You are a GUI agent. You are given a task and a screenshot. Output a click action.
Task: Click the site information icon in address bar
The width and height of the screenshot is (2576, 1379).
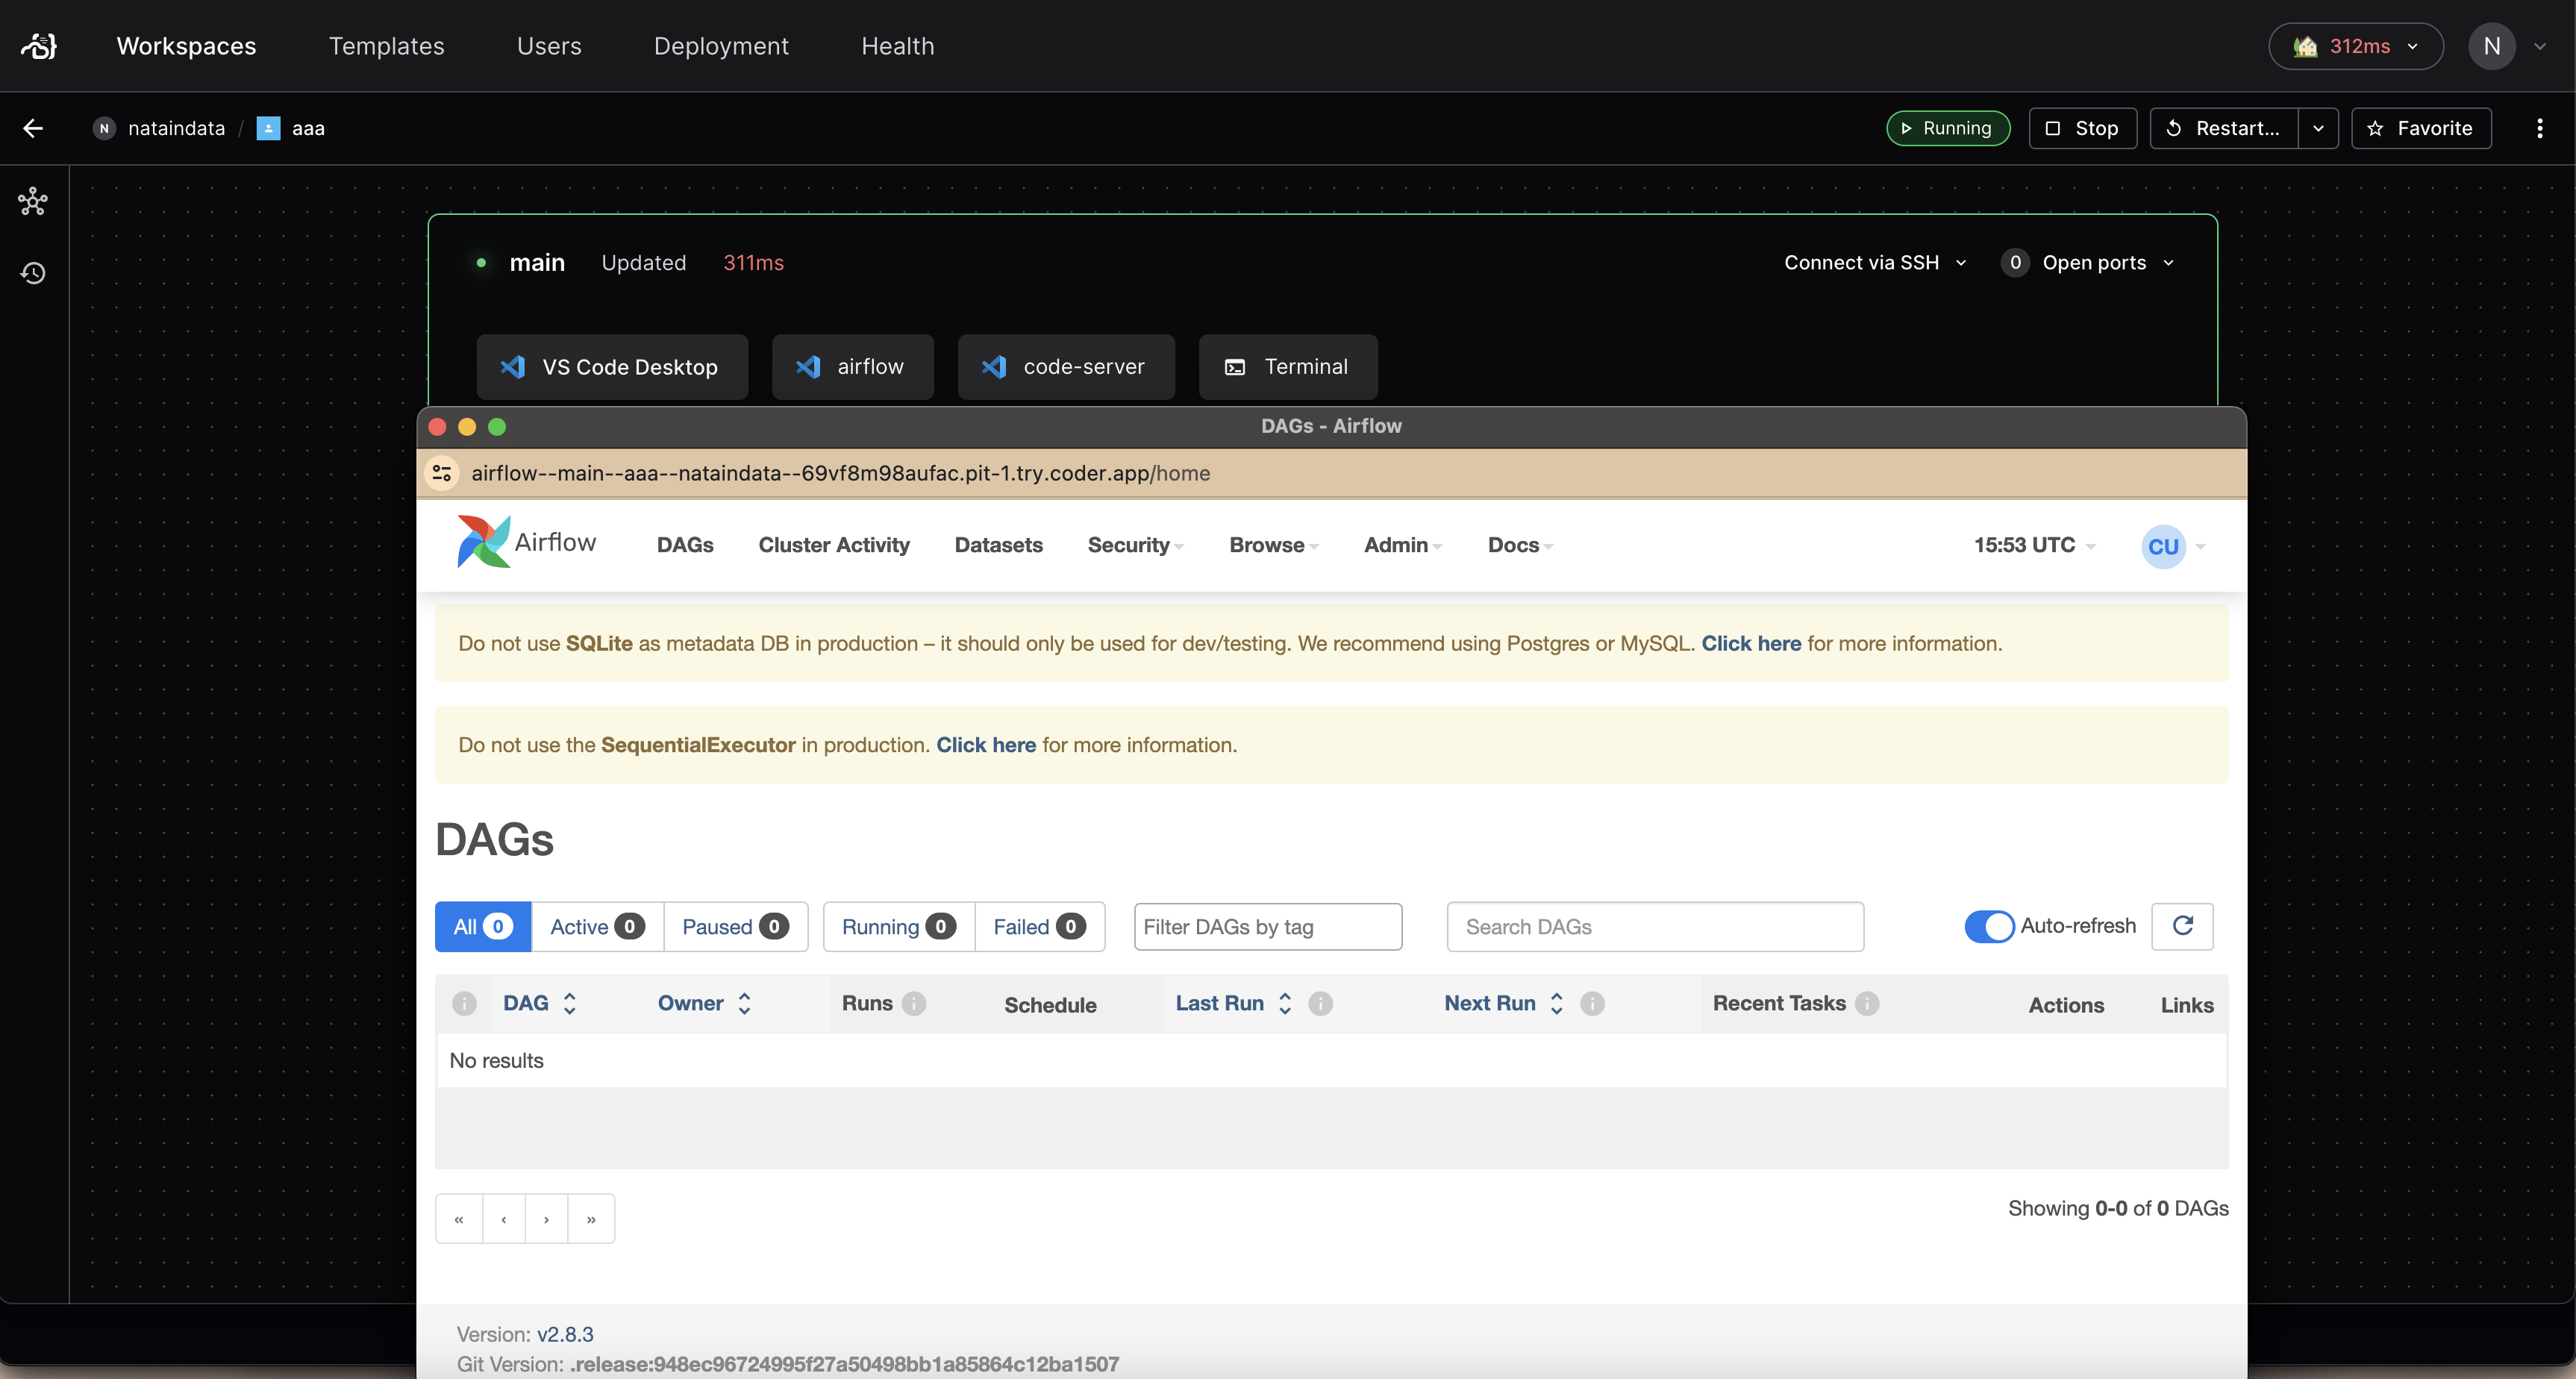point(442,473)
